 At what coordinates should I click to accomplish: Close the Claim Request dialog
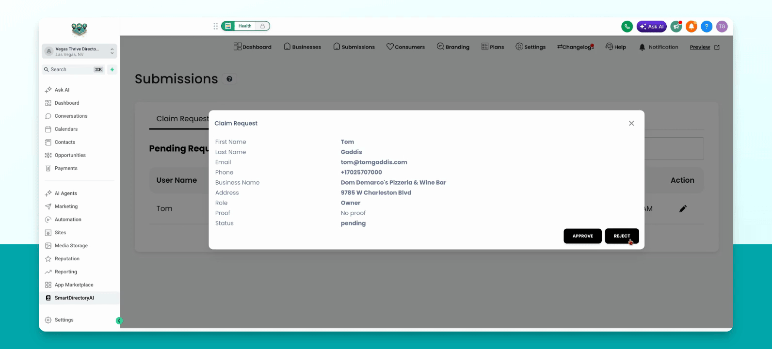pos(631,123)
